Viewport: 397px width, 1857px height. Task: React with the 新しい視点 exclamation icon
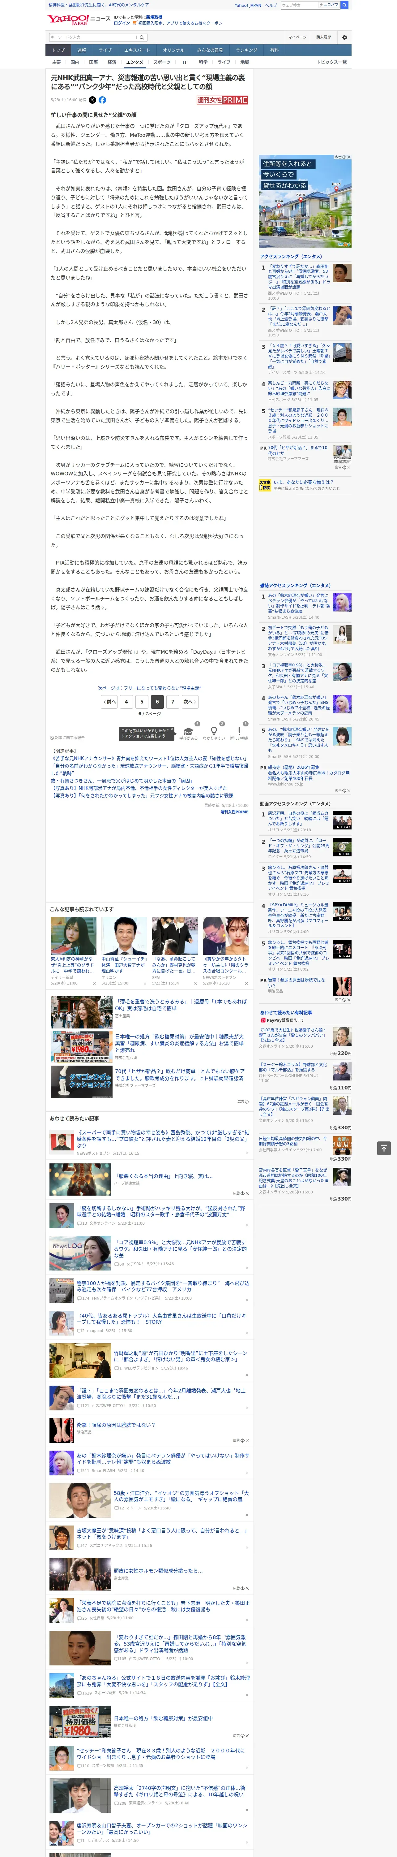pyautogui.click(x=239, y=732)
